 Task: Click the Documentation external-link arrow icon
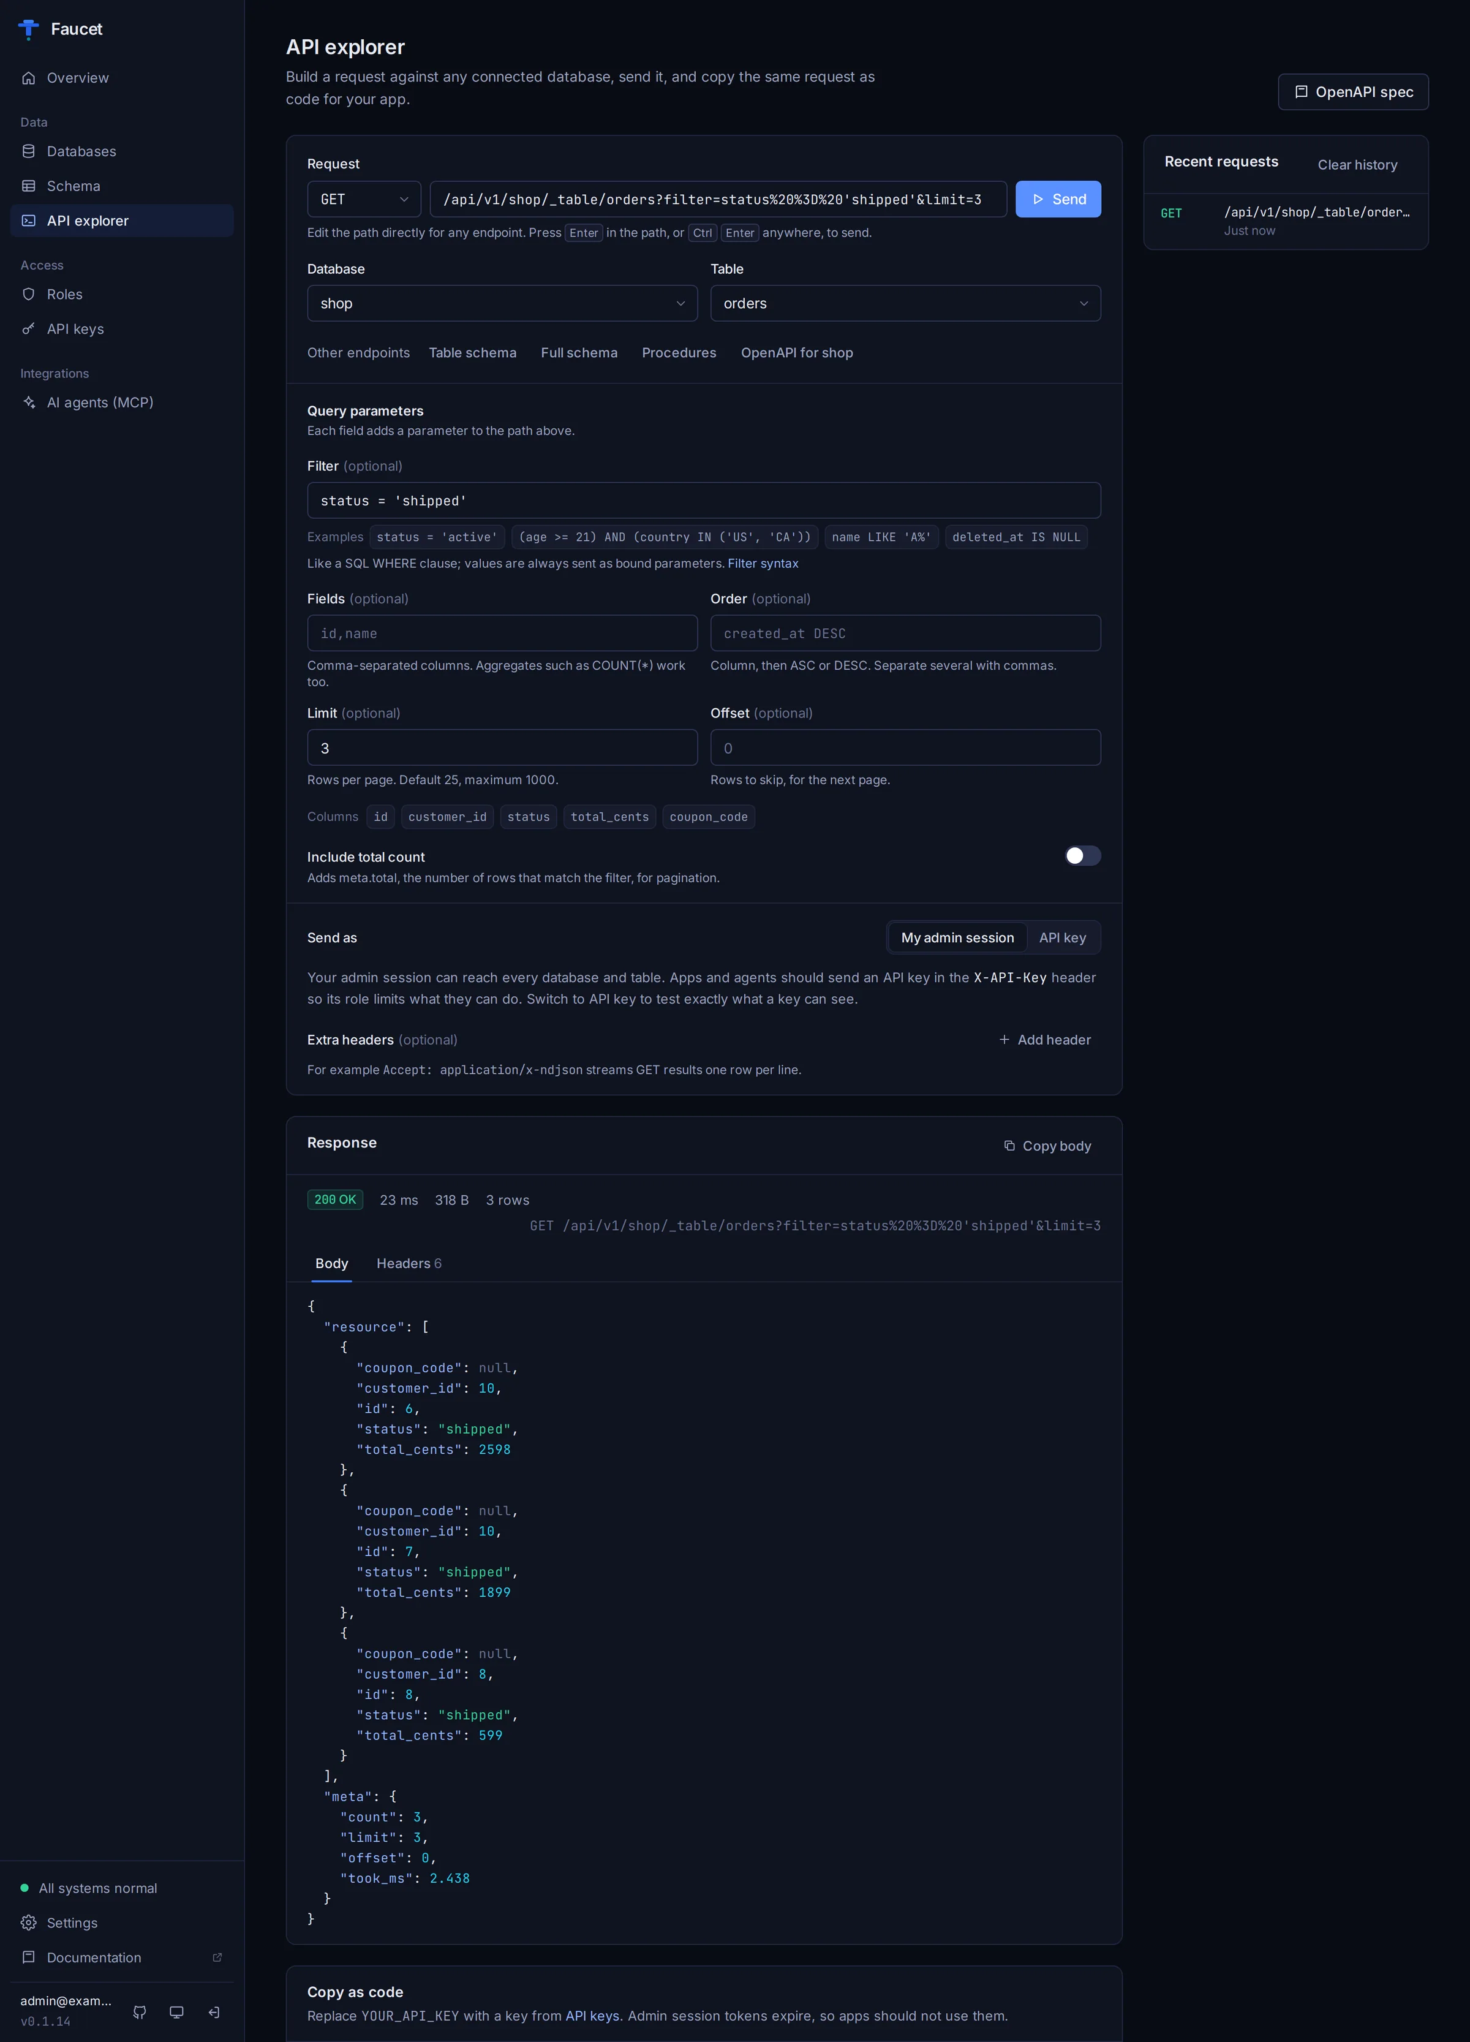(217, 1957)
